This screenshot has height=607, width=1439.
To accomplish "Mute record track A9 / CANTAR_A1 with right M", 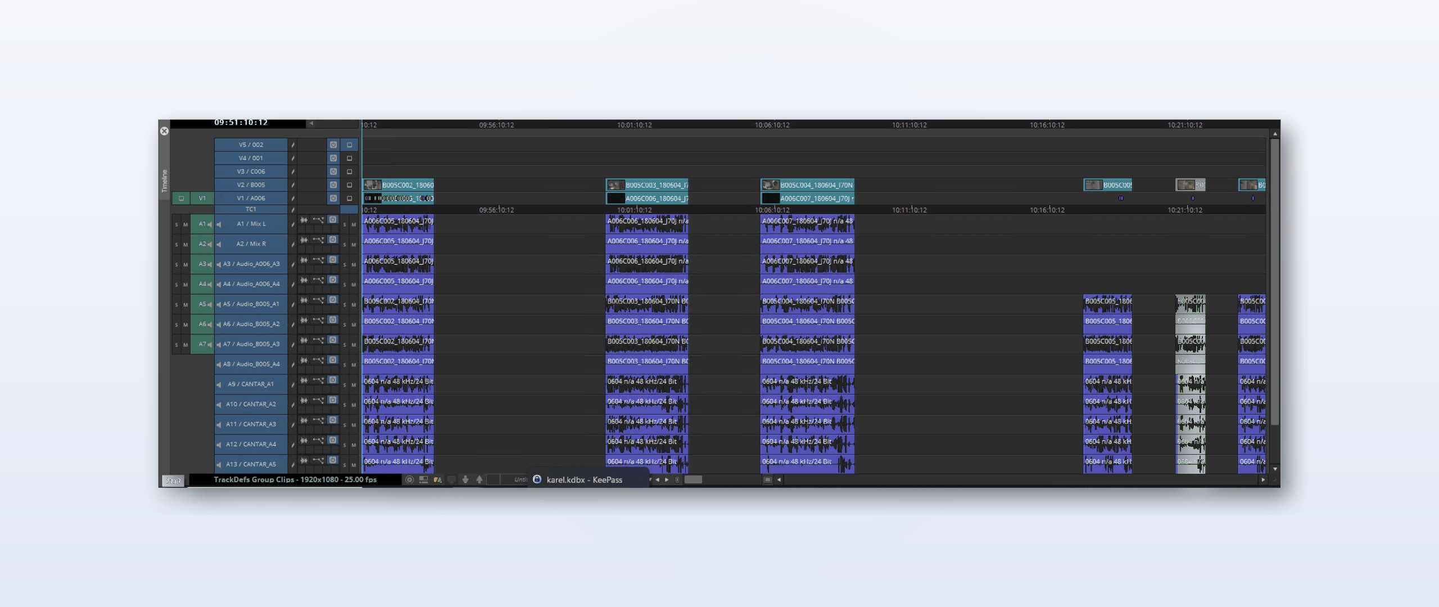I will tap(354, 385).
